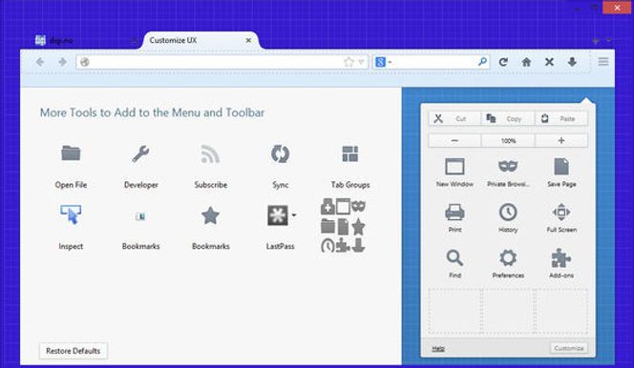Open the address bar history dropdown arrow
The width and height of the screenshot is (634, 368).
[x=361, y=62]
